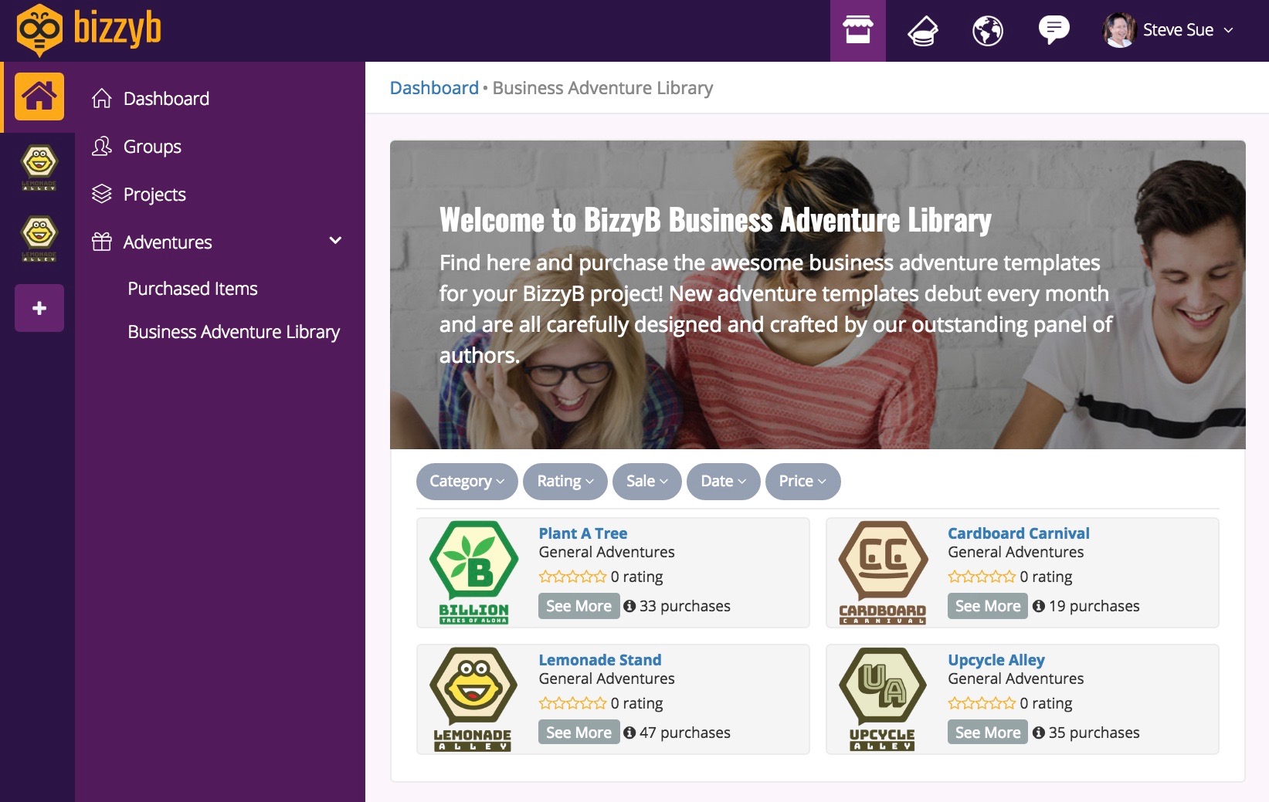Open the Lemonade Stand adventure title
This screenshot has width=1269, height=802.
tap(600, 660)
